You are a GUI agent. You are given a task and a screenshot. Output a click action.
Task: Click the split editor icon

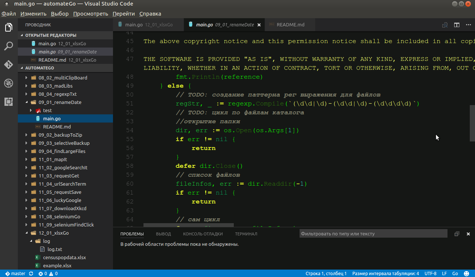pyautogui.click(x=457, y=25)
